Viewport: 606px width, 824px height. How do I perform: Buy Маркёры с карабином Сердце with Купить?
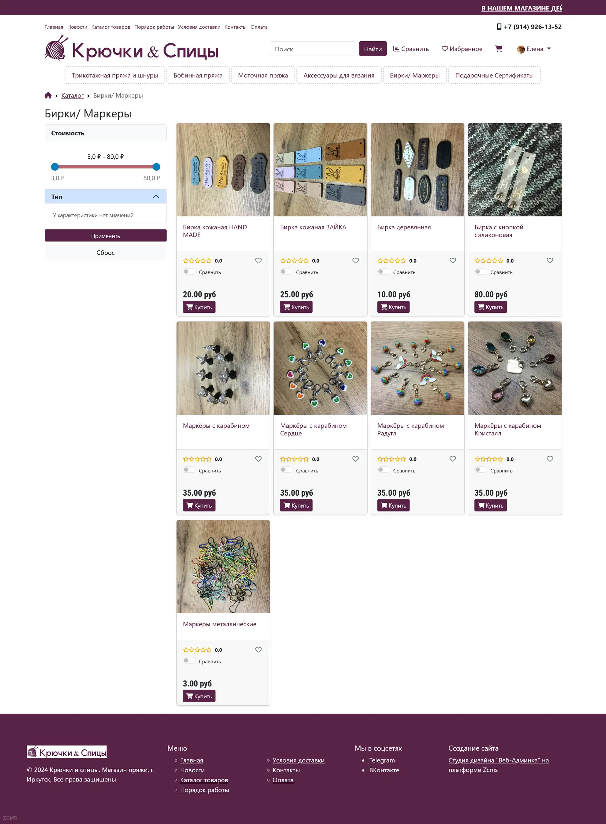pos(296,505)
